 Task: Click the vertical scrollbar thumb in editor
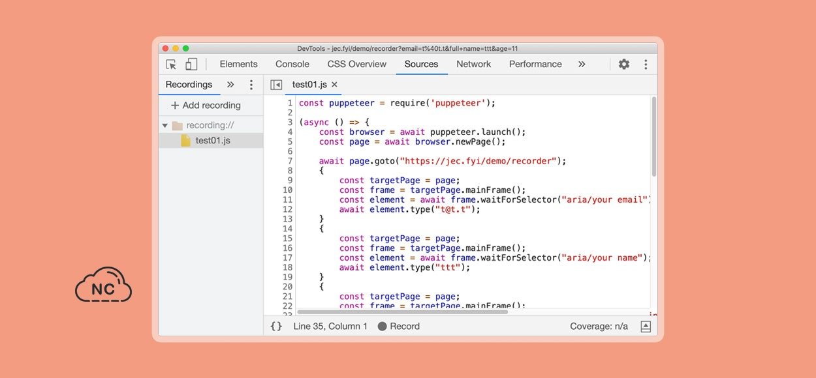click(653, 137)
